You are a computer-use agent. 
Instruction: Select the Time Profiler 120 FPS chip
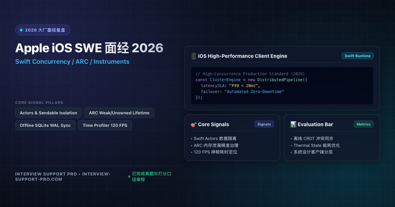click(x=105, y=125)
